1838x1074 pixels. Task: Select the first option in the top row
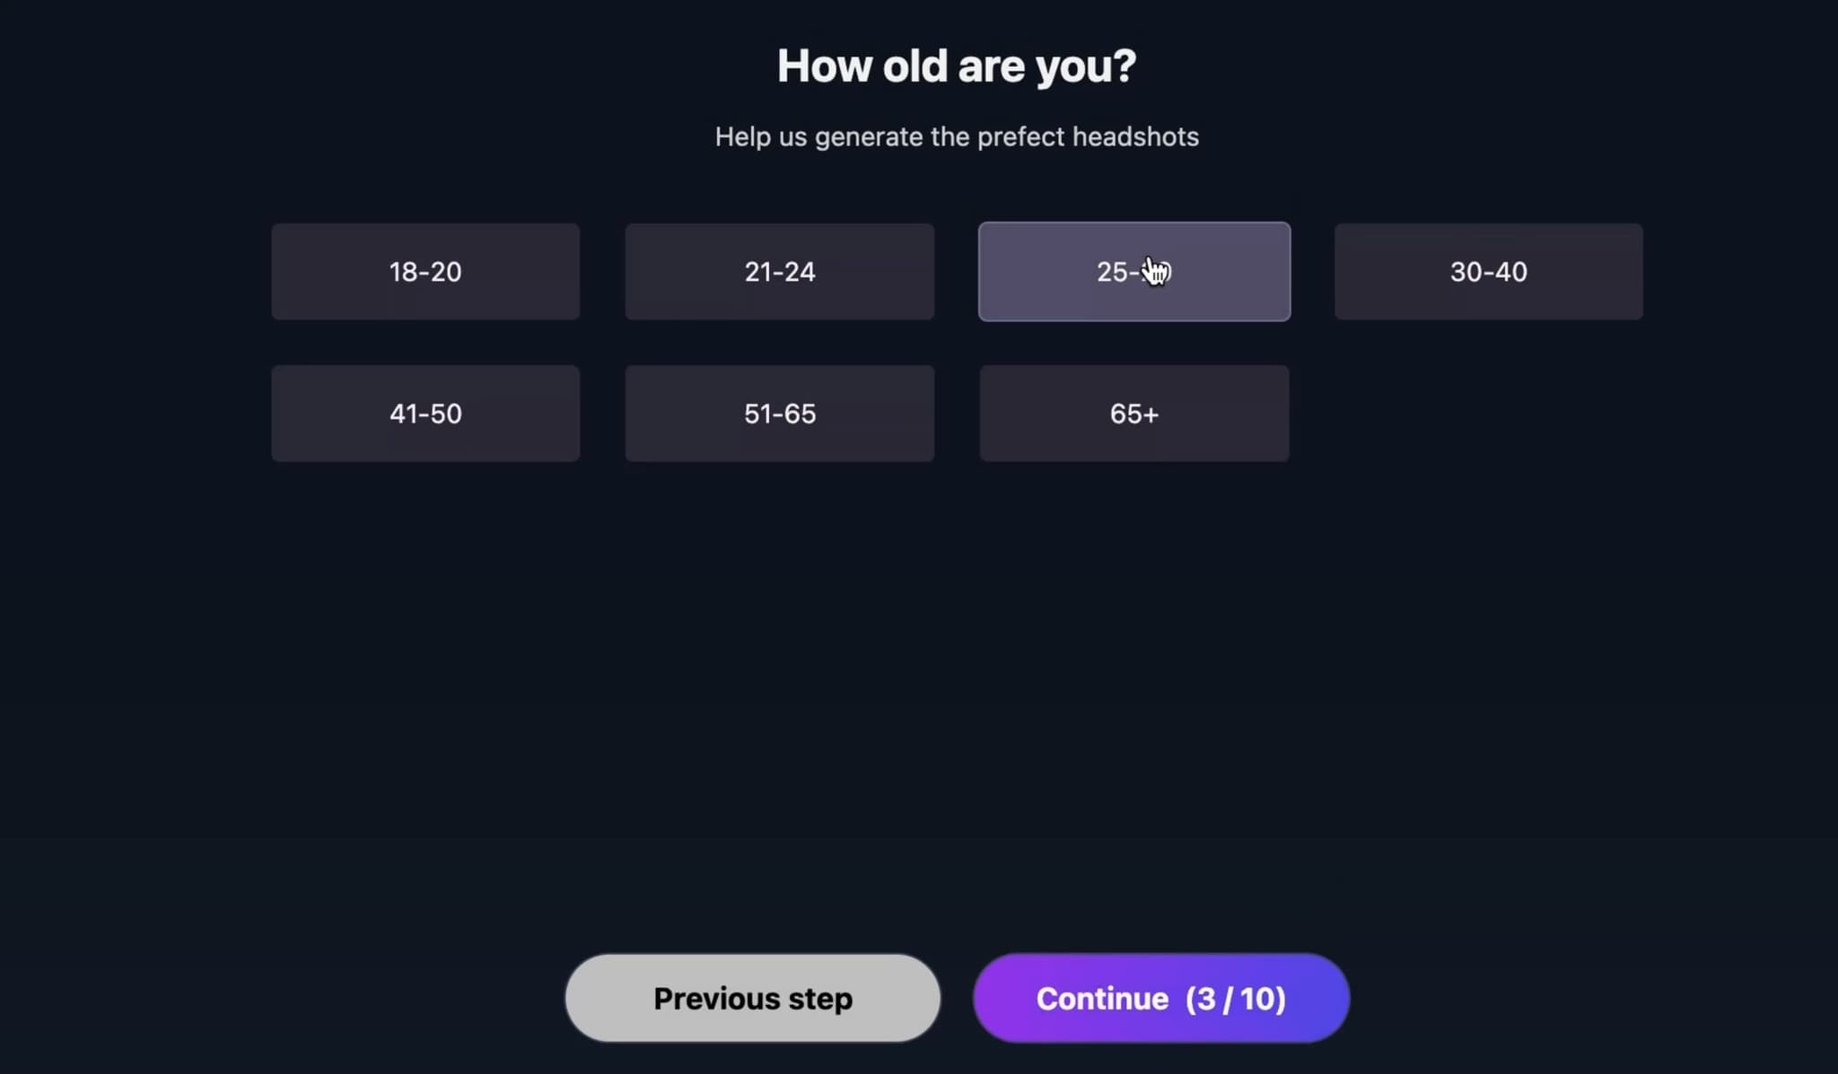(x=424, y=271)
